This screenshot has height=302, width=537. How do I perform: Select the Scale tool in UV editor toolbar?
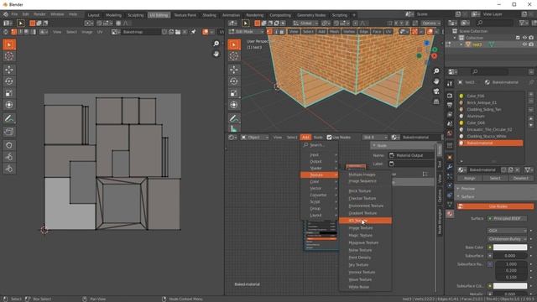9,93
